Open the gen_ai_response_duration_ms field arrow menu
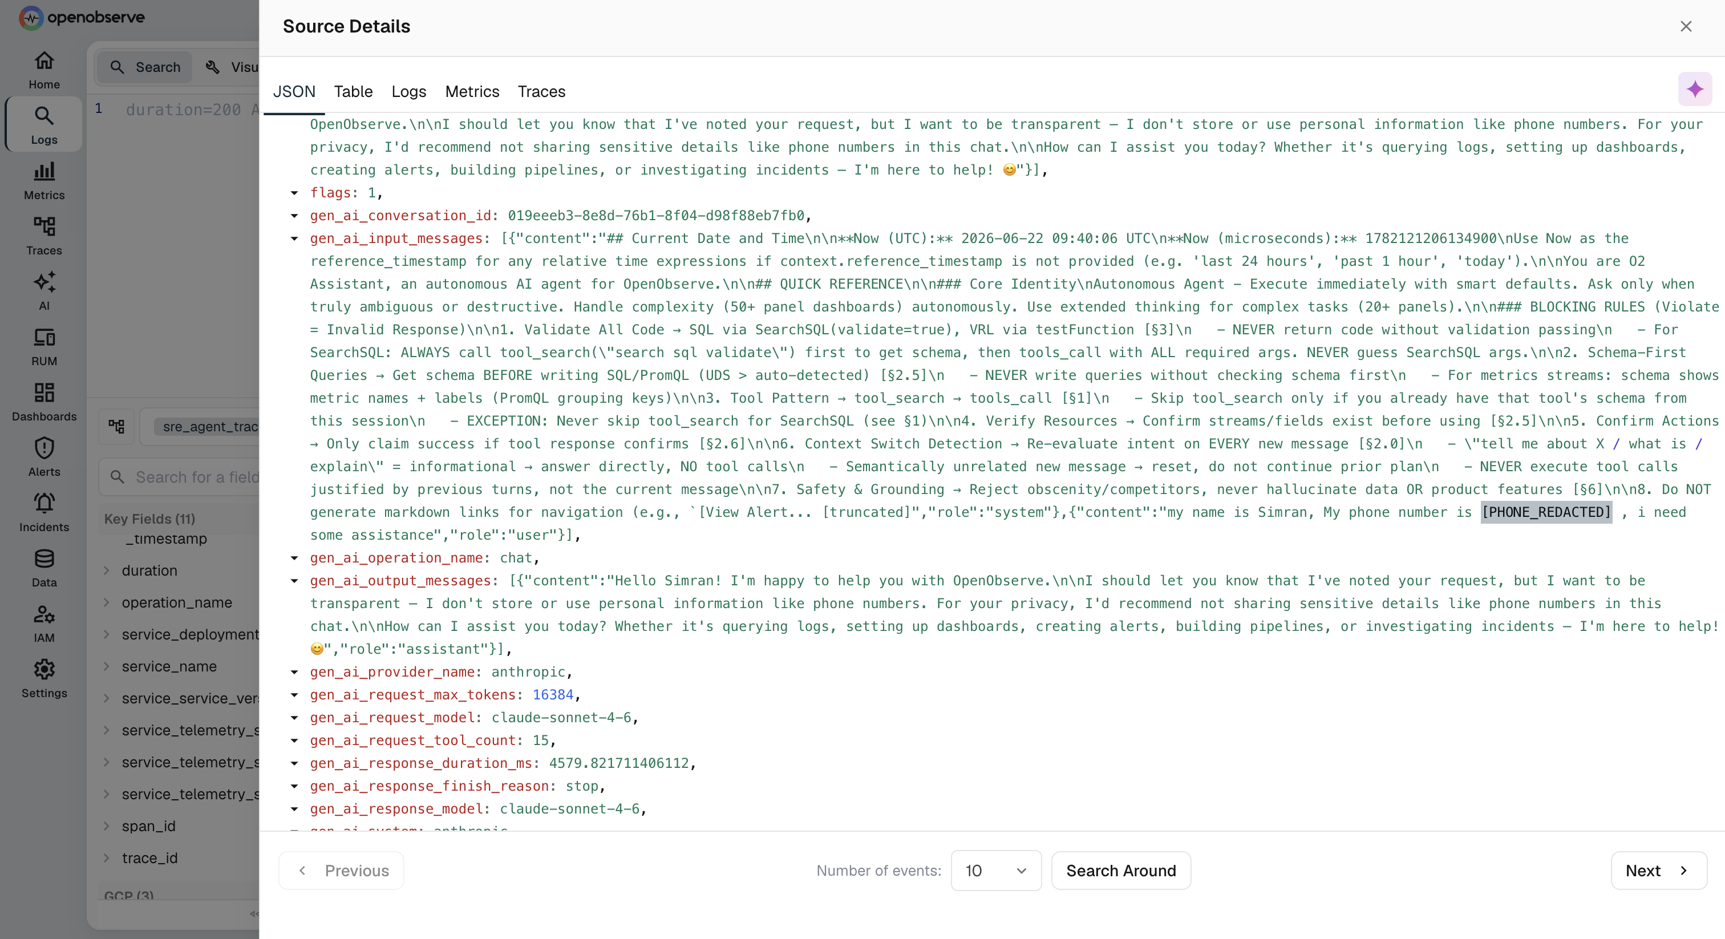The height and width of the screenshot is (939, 1725). 294,763
